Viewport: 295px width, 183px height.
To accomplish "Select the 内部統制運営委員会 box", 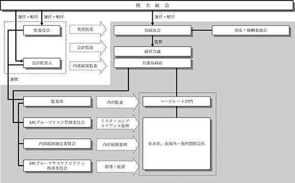I will [57, 143].
